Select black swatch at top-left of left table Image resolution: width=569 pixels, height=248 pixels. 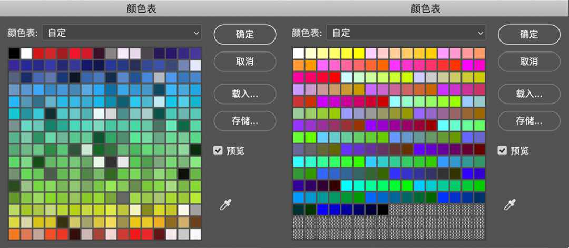(14, 53)
